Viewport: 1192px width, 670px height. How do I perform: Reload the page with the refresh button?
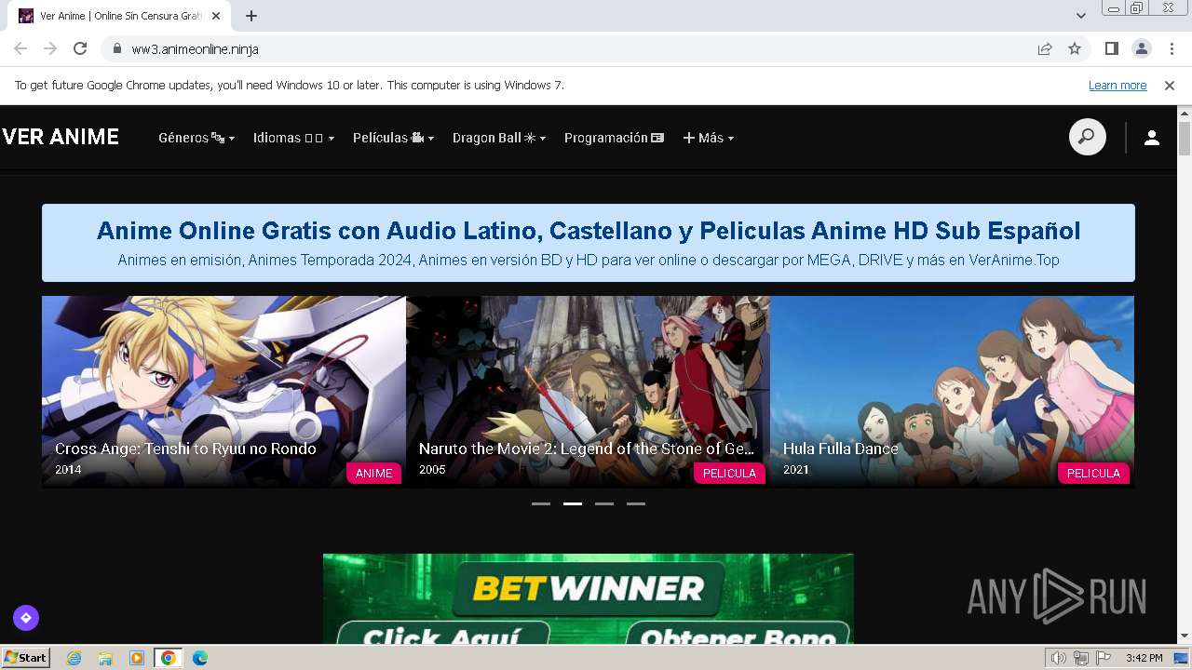[x=80, y=48]
